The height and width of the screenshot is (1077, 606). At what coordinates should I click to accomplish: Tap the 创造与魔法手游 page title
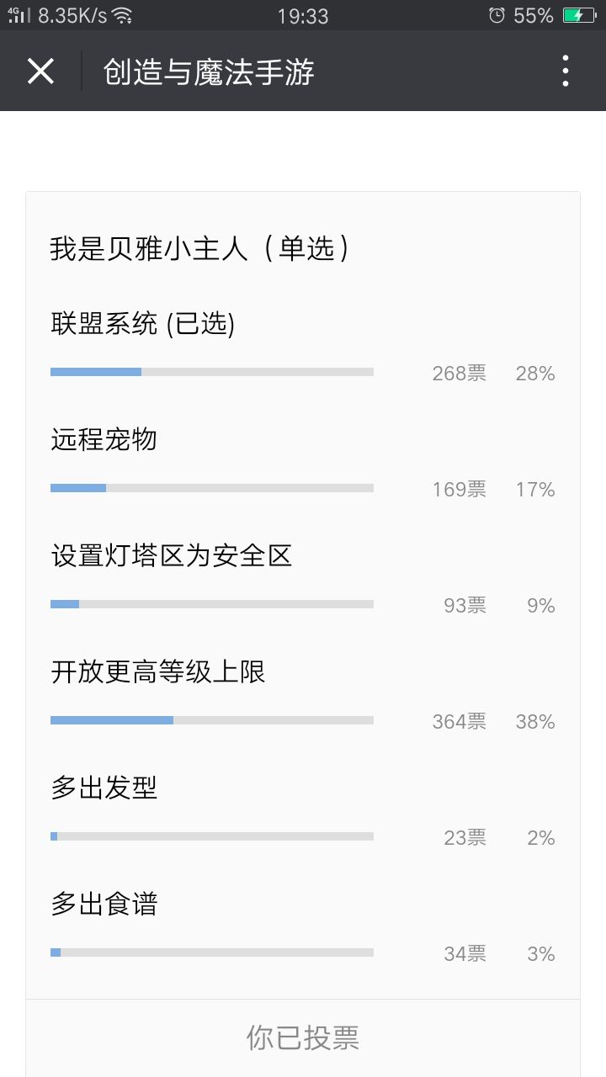click(x=209, y=72)
